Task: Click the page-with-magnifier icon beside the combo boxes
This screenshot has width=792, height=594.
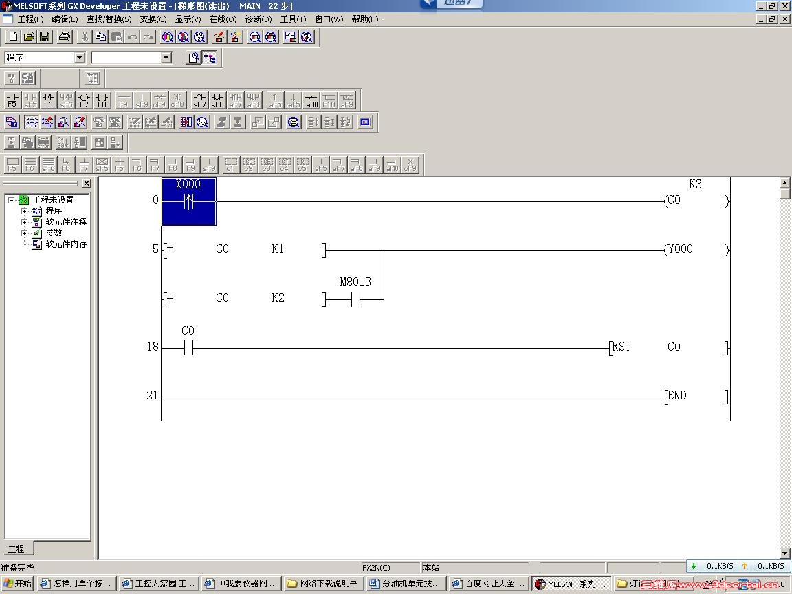Action: click(194, 58)
